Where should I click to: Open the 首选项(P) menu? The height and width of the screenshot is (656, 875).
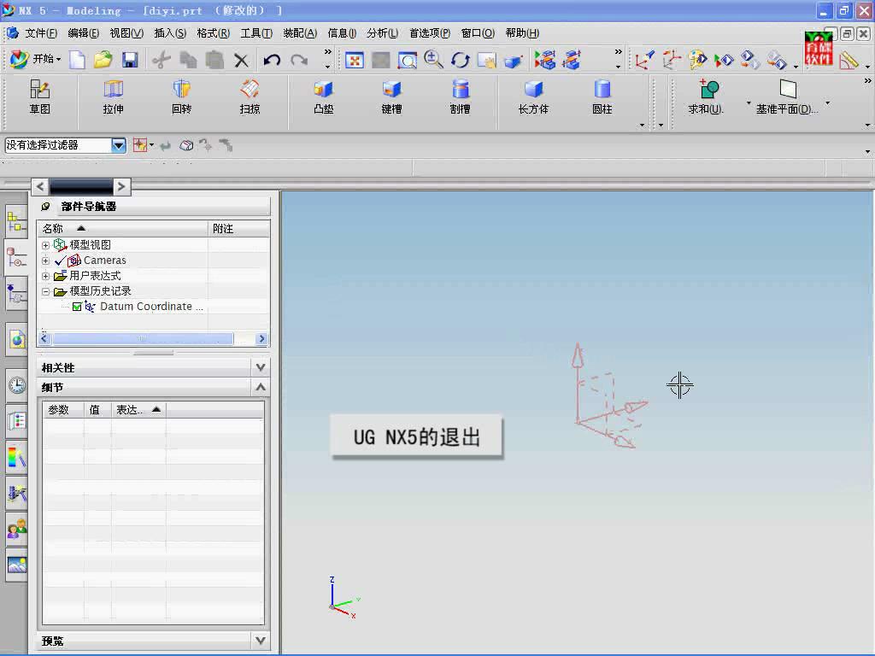point(430,33)
